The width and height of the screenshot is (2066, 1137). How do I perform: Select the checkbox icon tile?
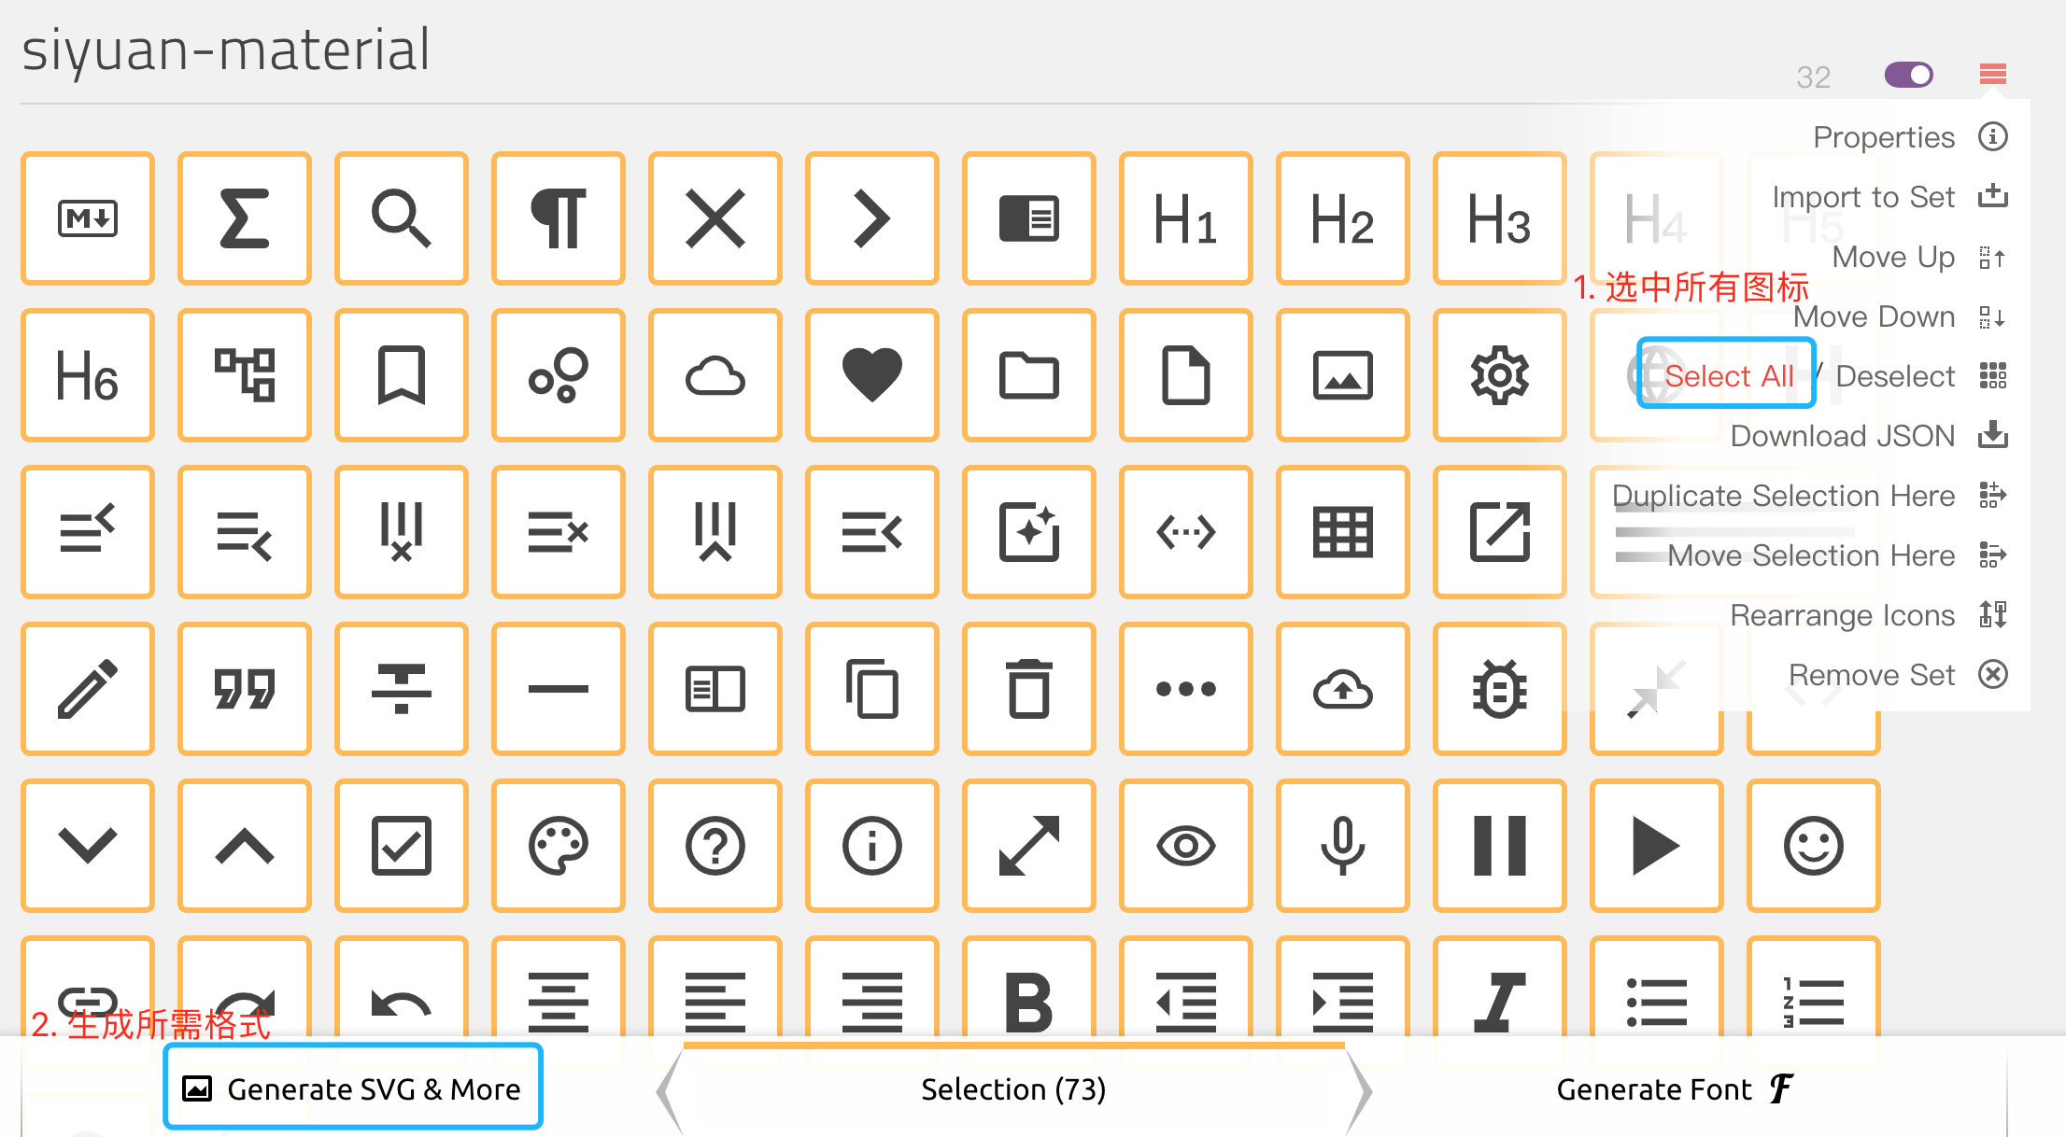[402, 847]
